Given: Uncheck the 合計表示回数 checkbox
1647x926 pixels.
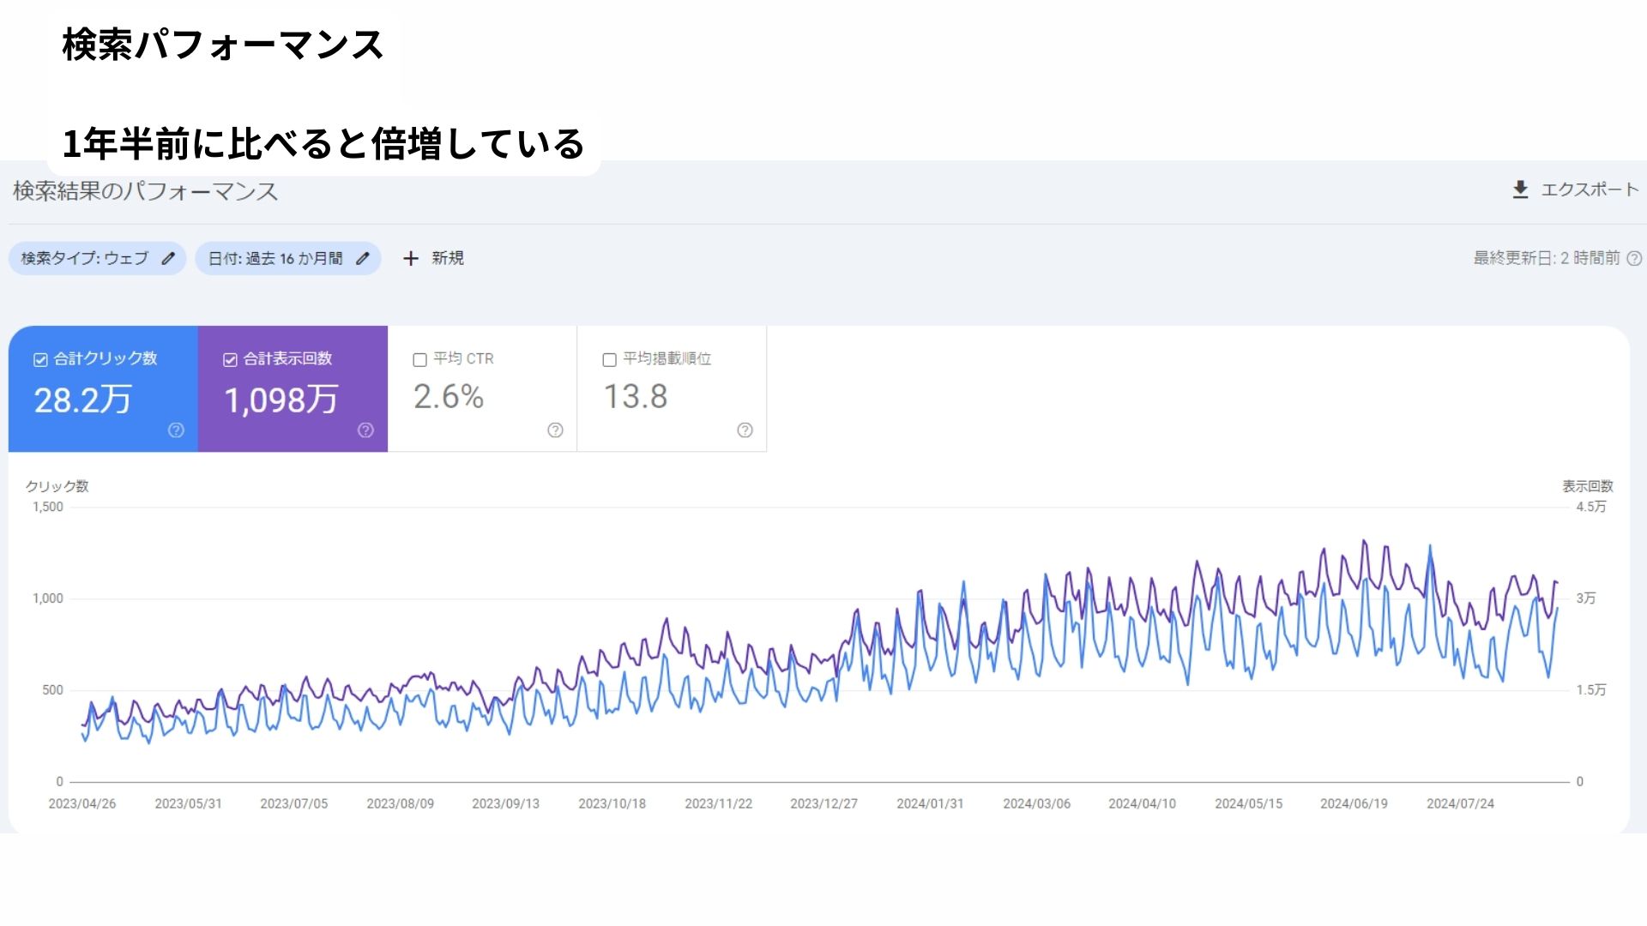Looking at the screenshot, I should [230, 360].
